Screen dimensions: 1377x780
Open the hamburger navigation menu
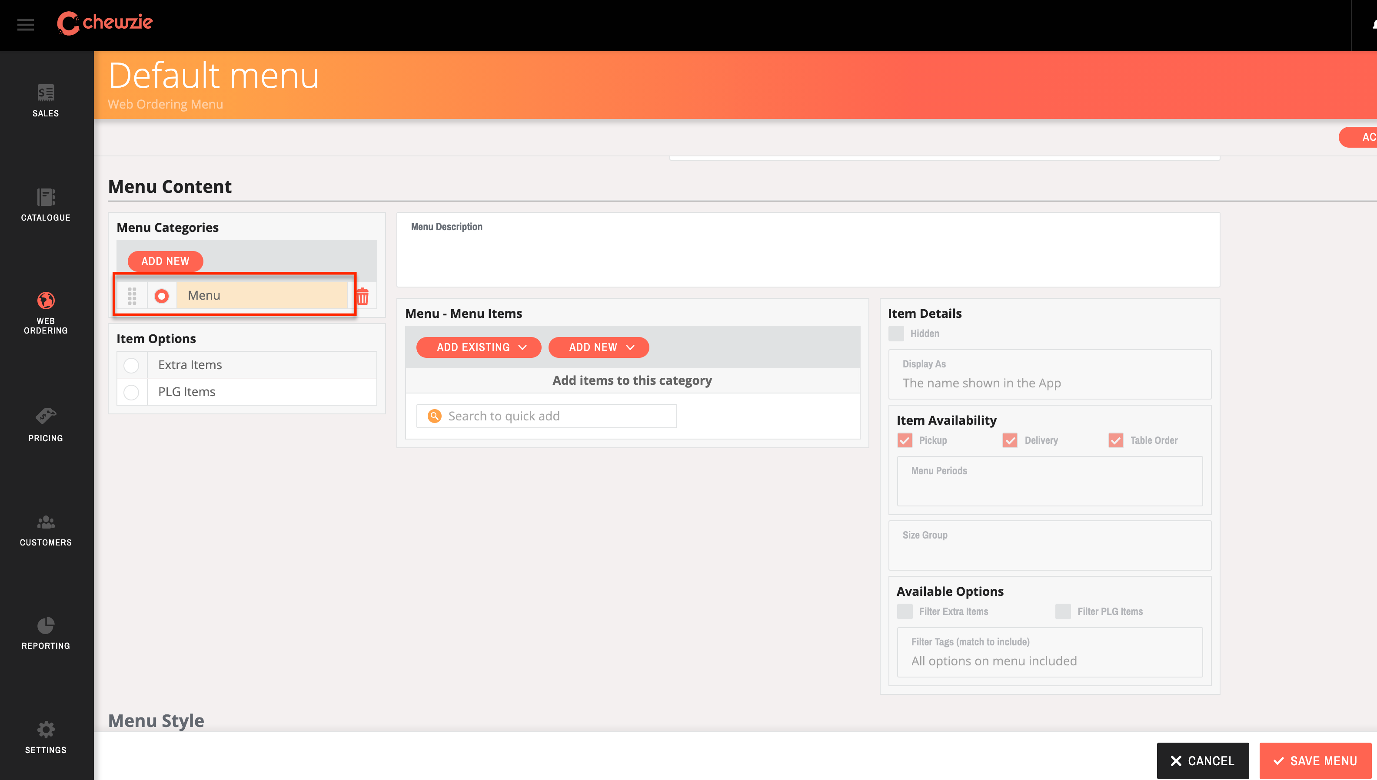25,24
